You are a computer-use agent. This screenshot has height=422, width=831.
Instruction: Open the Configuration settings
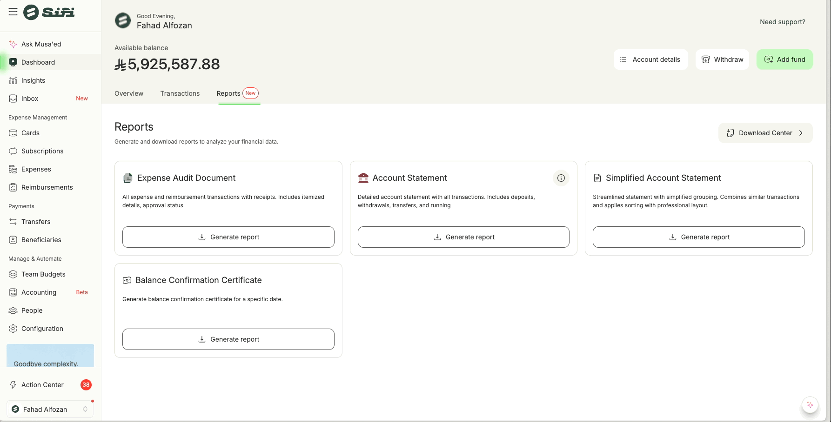tap(42, 329)
